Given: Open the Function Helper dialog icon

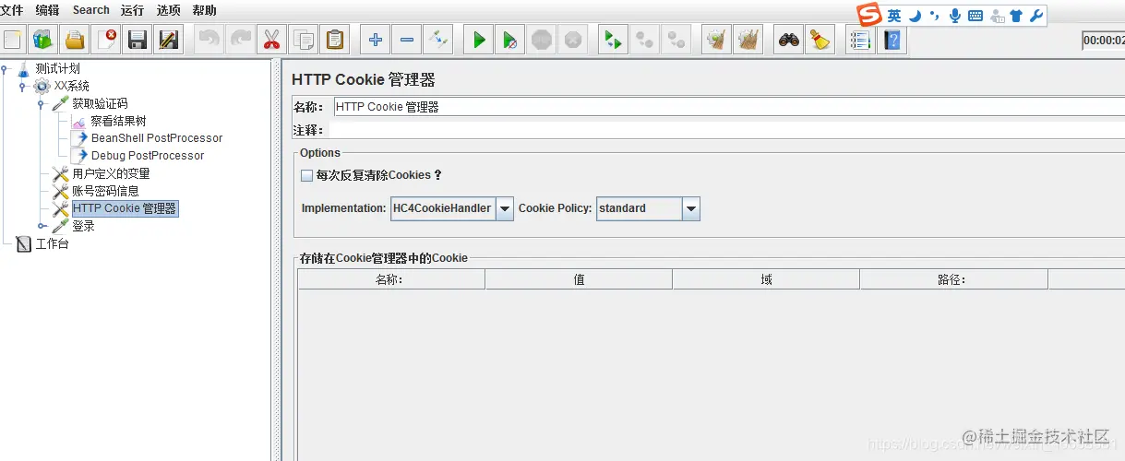Looking at the screenshot, I should (x=860, y=40).
